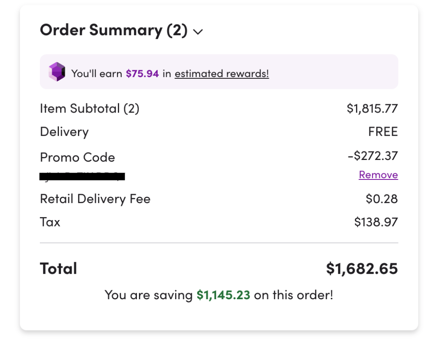Click the Order Summary heading
This screenshot has height=339, width=434.
click(x=114, y=30)
